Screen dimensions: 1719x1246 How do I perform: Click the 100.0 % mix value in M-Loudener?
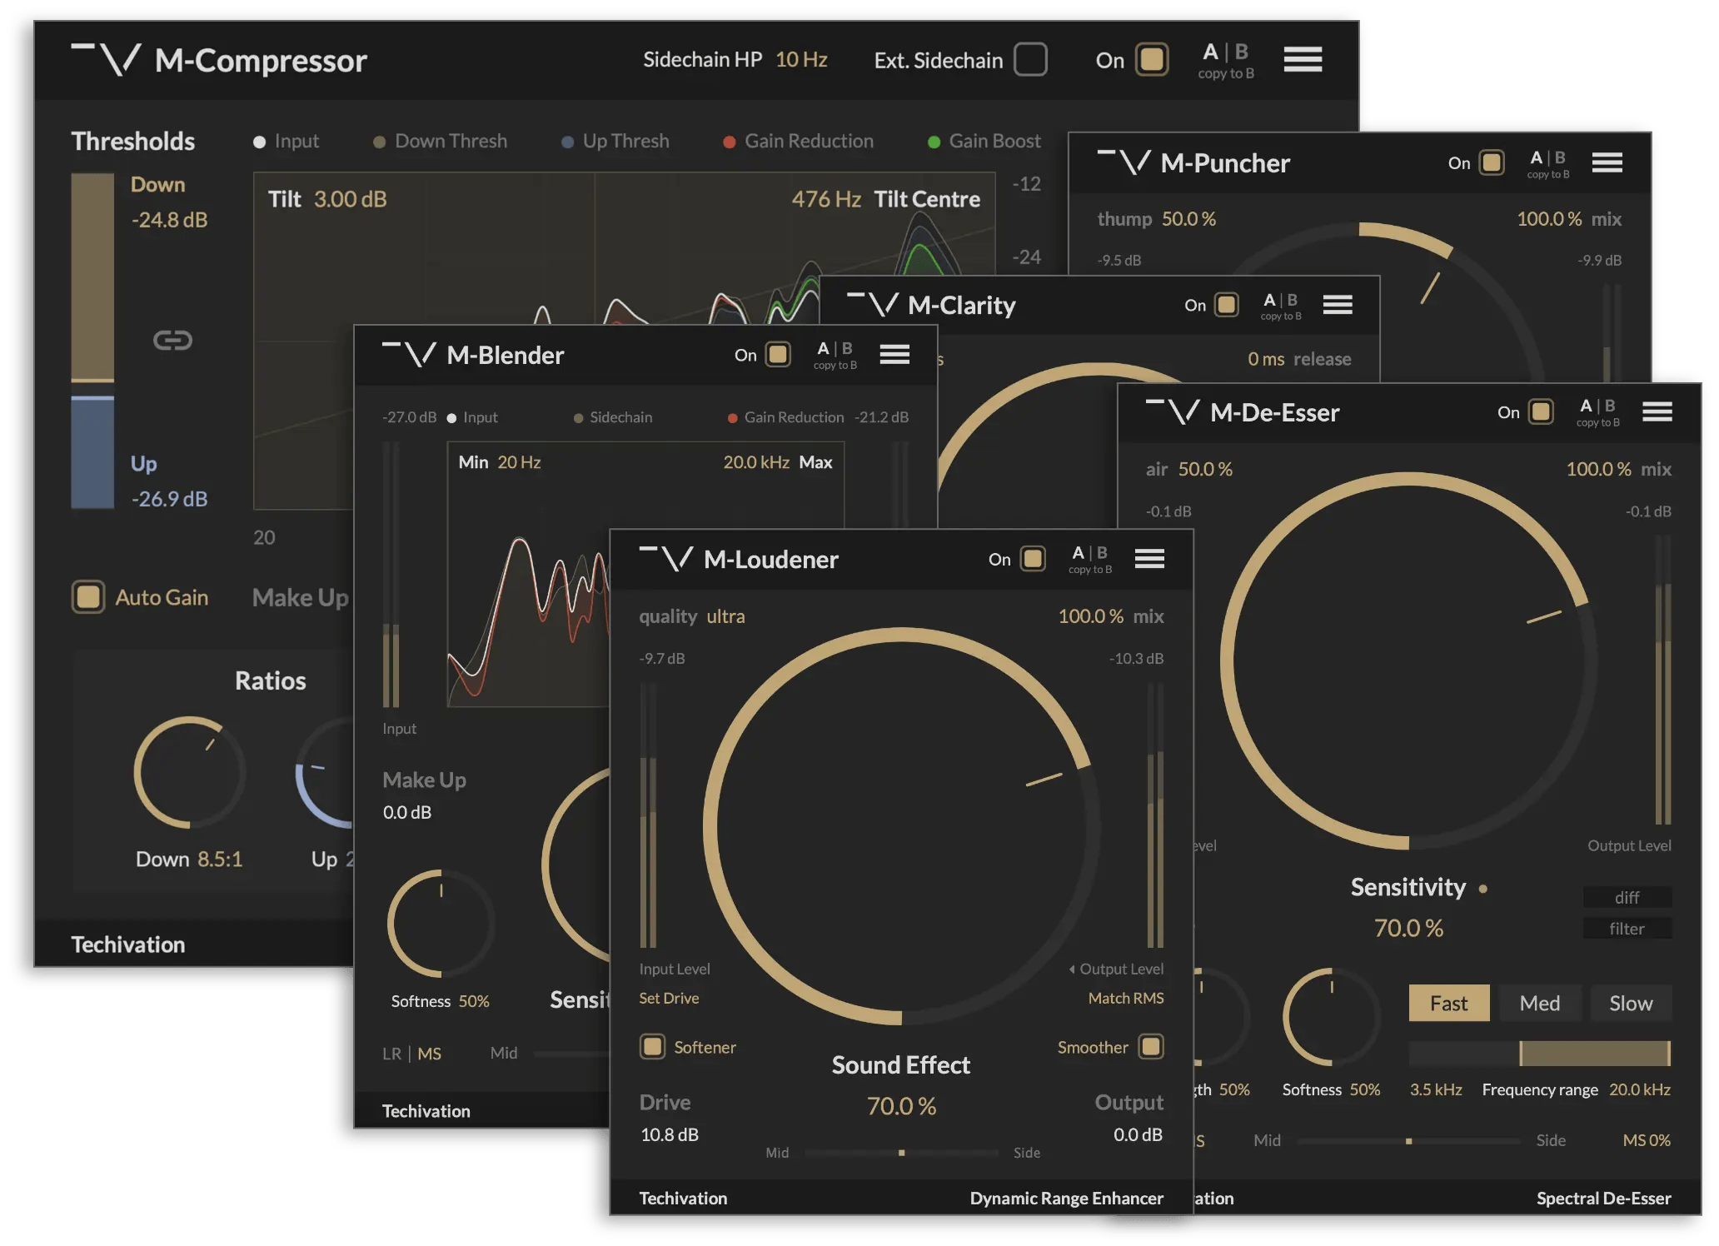1090,616
